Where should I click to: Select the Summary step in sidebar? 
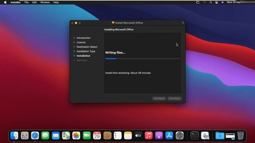coord(82,60)
